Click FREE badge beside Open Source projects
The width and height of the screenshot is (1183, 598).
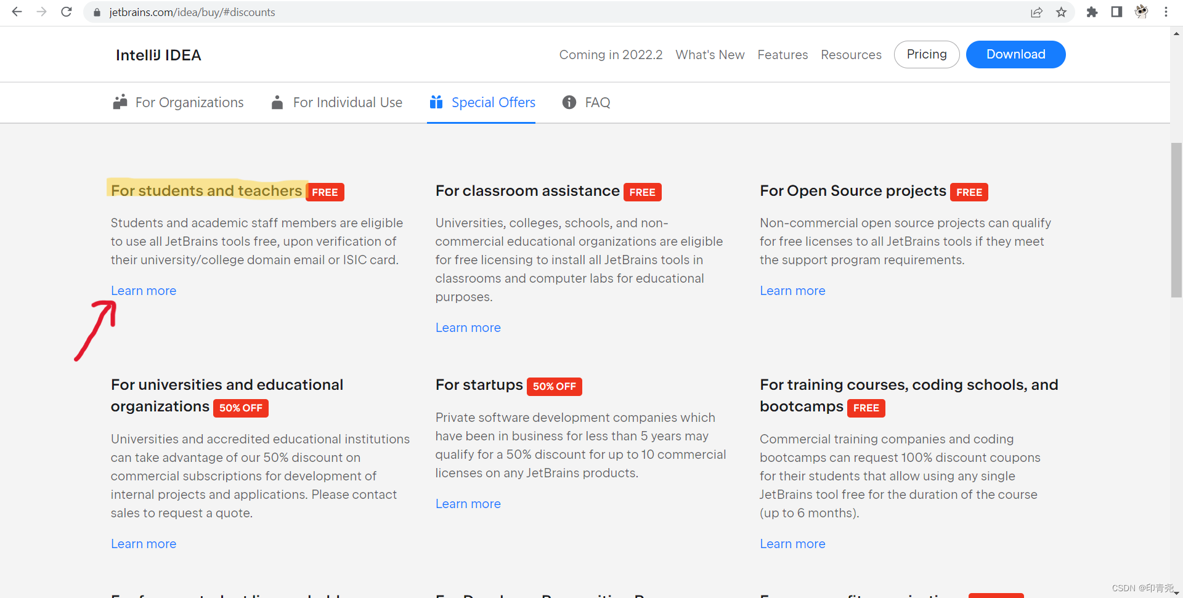(969, 192)
